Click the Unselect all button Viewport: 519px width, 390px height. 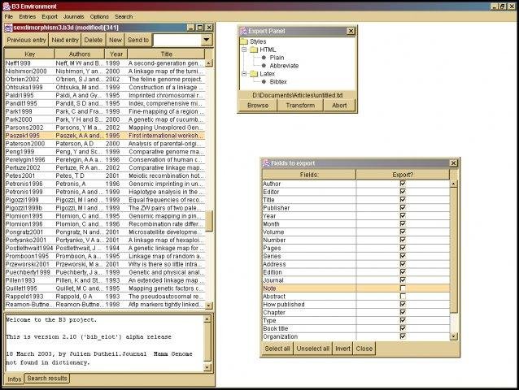[313, 349]
